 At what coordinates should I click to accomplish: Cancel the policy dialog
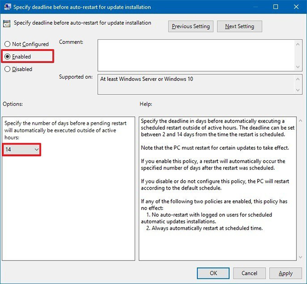(249, 273)
